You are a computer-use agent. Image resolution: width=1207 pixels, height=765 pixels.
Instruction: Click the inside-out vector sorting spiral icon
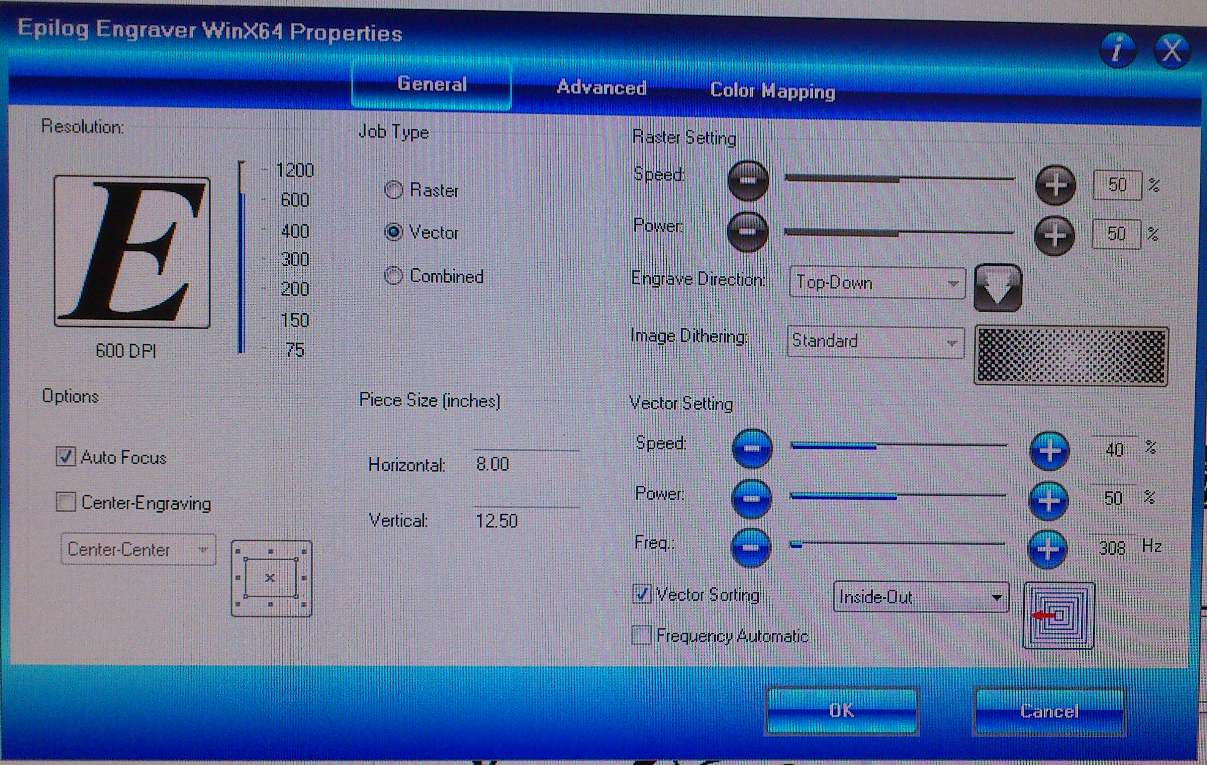point(1058,615)
